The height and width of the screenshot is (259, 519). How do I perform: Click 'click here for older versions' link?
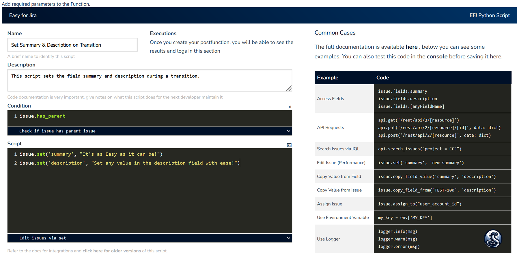point(112,251)
